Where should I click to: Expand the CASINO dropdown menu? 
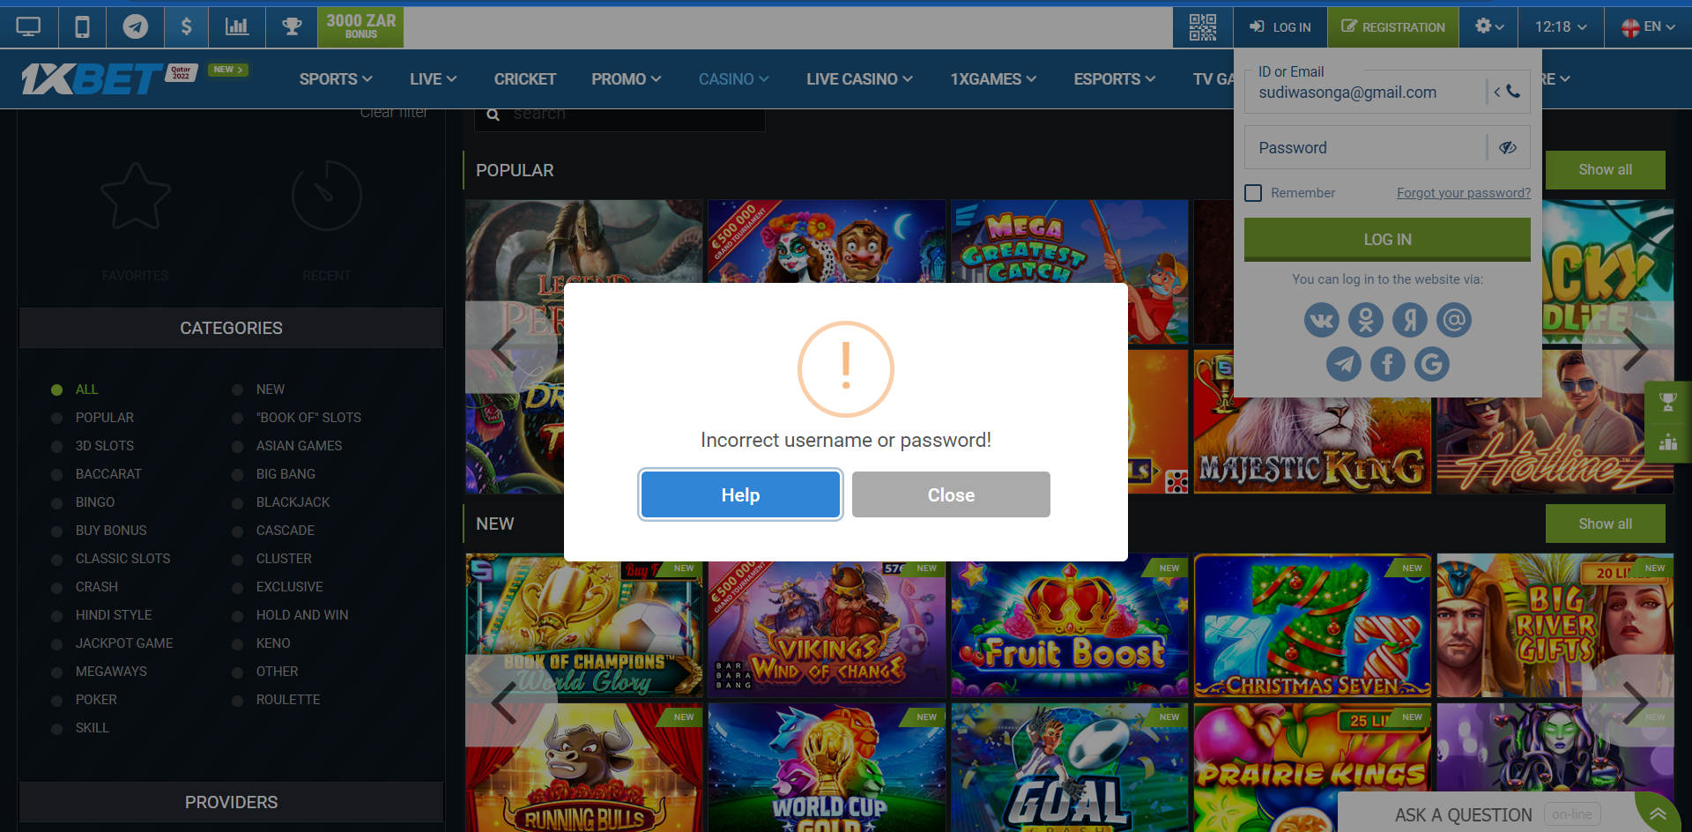click(x=734, y=79)
